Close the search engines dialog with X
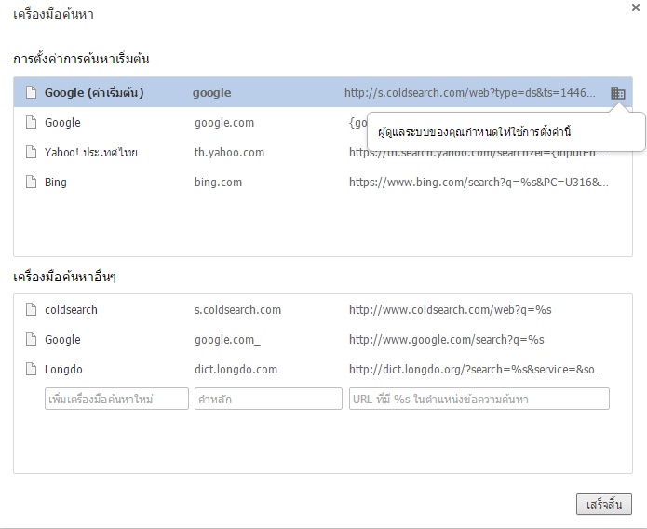This screenshot has width=647, height=529. [x=636, y=7]
